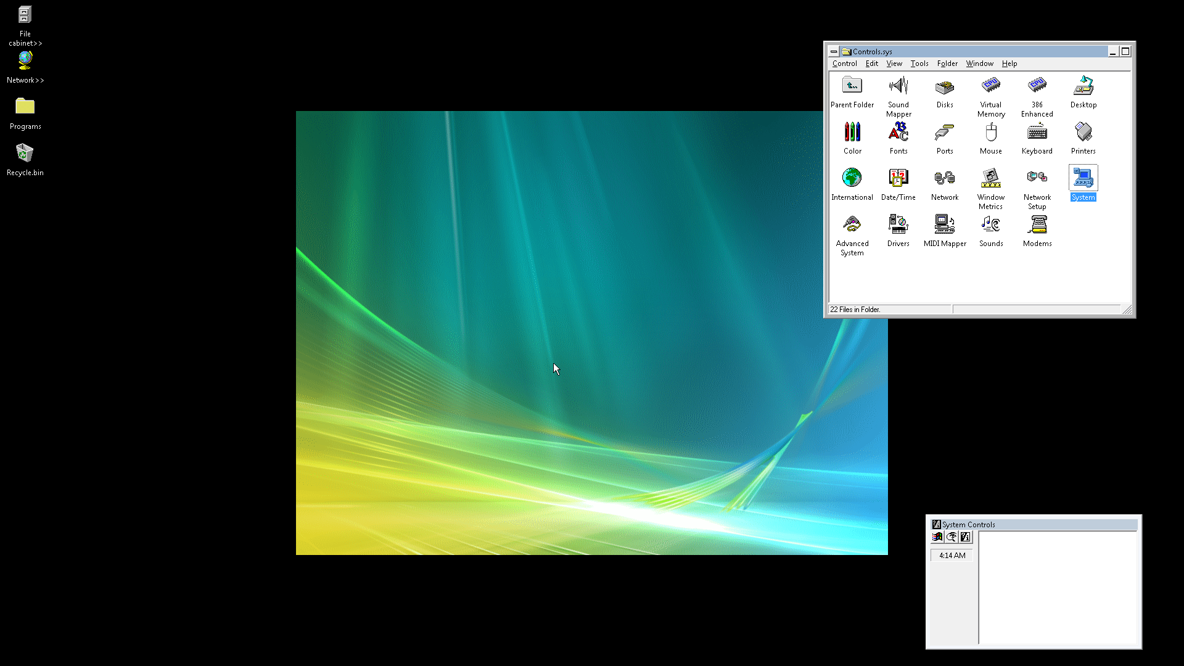Open the MIDI Mapper control

coord(945,224)
